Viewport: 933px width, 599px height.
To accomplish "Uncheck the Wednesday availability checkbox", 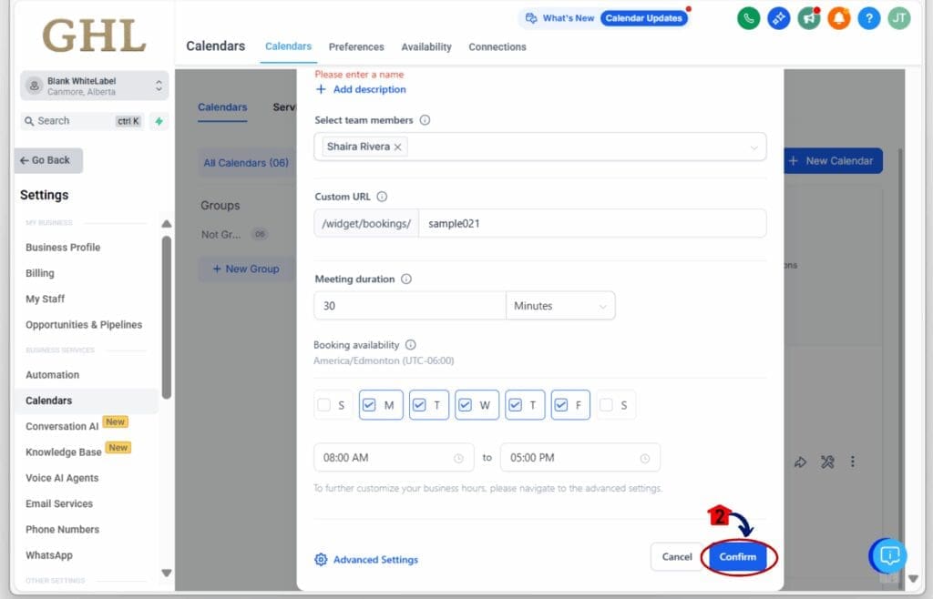I will [x=466, y=405].
